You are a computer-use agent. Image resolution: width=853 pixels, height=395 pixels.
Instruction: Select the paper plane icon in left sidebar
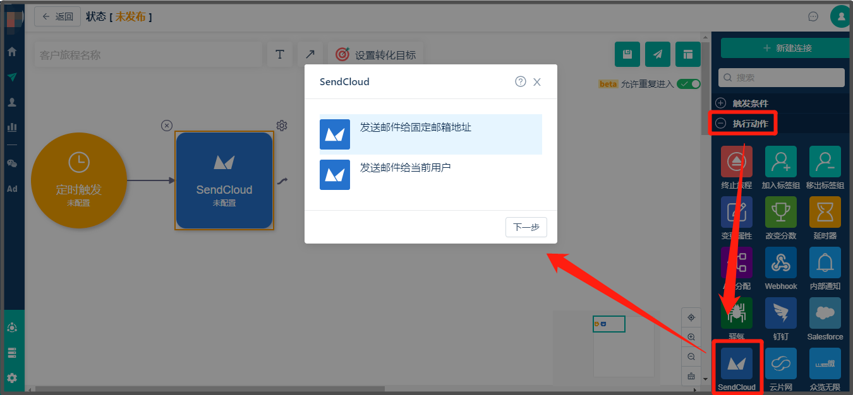click(x=11, y=77)
